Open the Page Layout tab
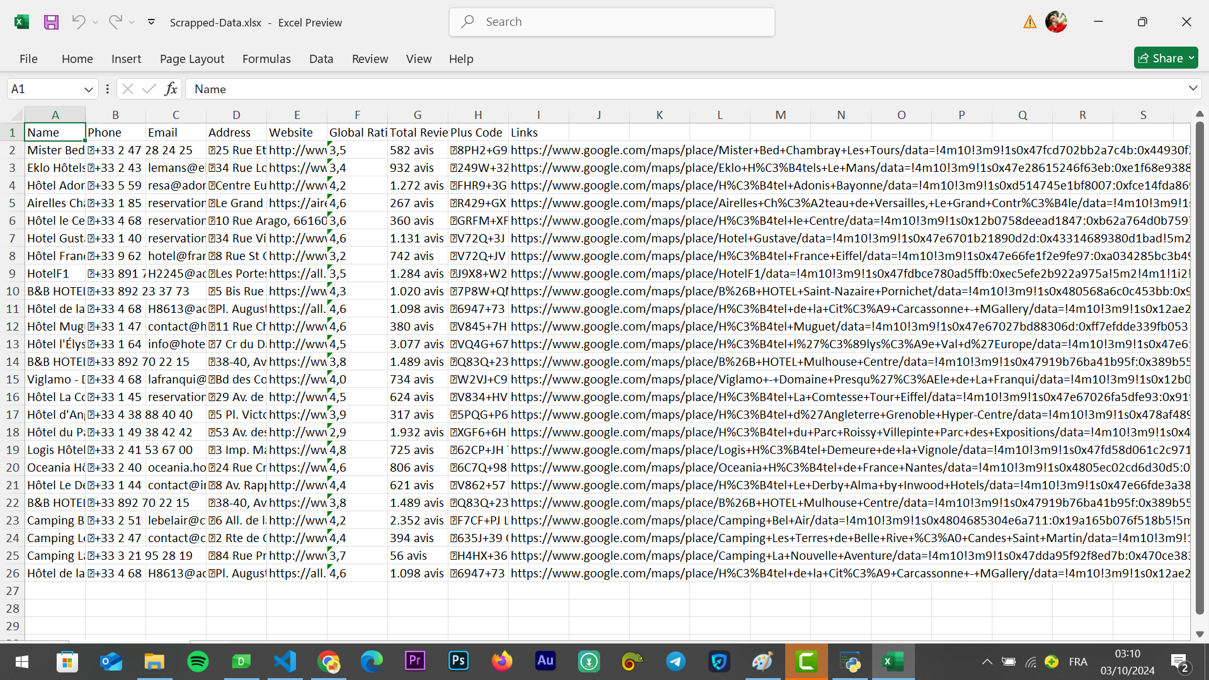 [191, 59]
